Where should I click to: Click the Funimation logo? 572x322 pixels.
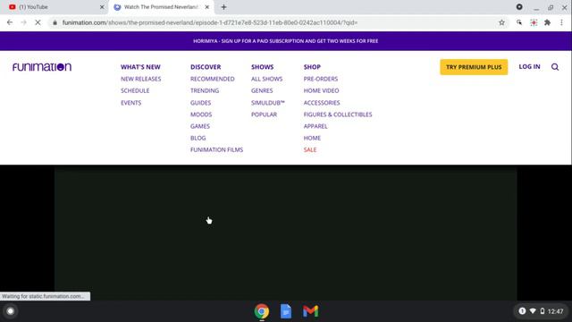point(42,67)
